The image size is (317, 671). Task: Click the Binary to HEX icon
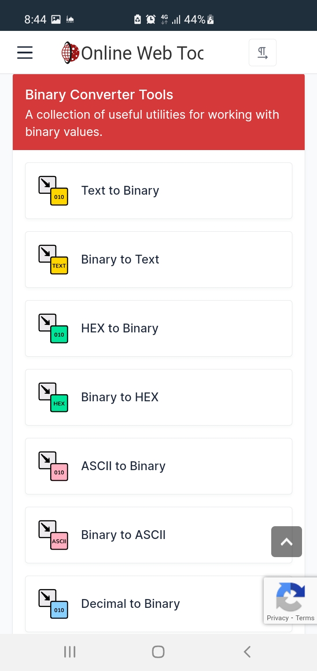53,397
